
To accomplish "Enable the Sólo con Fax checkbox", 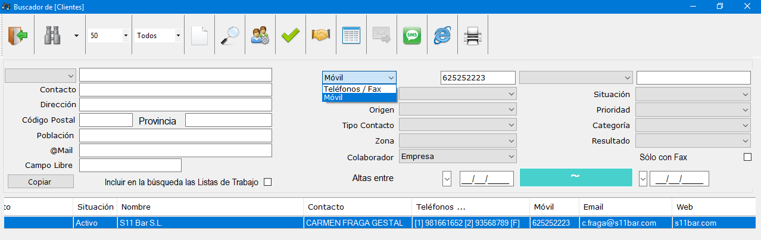I will [747, 157].
